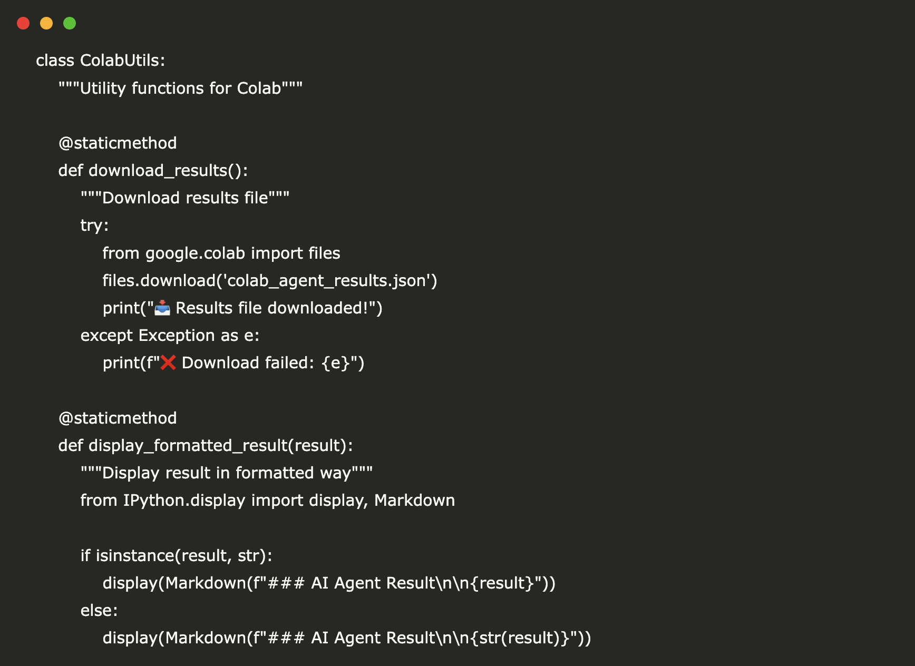915x666 pixels.
Task: Click the else: keyword line
Action: 99,610
